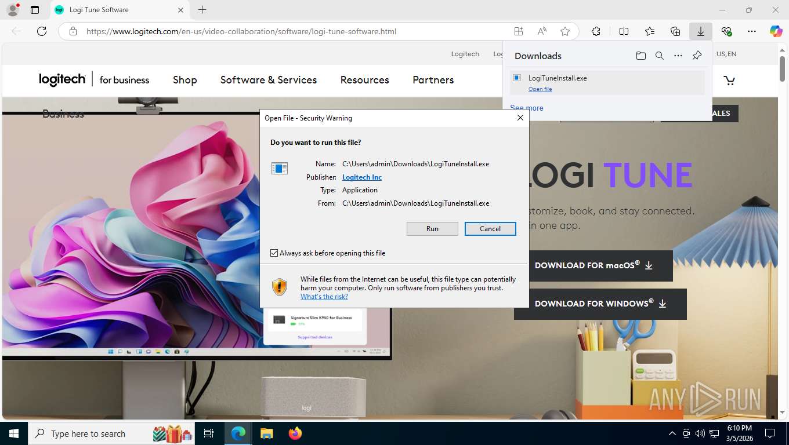Open more options in Downloads panel
The width and height of the screenshot is (789, 445).
point(678,56)
